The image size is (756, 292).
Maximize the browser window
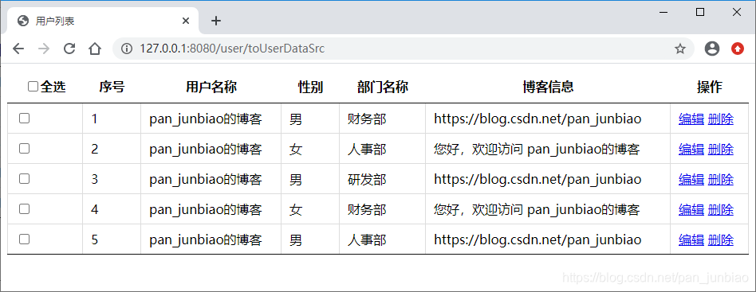(700, 13)
